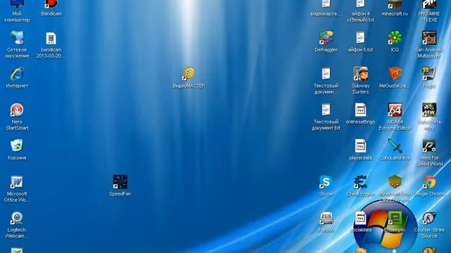Select the playerdata file icon
The image size is (451, 253).
(x=360, y=145)
